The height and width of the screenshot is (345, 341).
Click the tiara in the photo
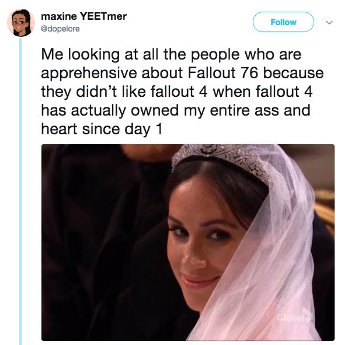[221, 161]
